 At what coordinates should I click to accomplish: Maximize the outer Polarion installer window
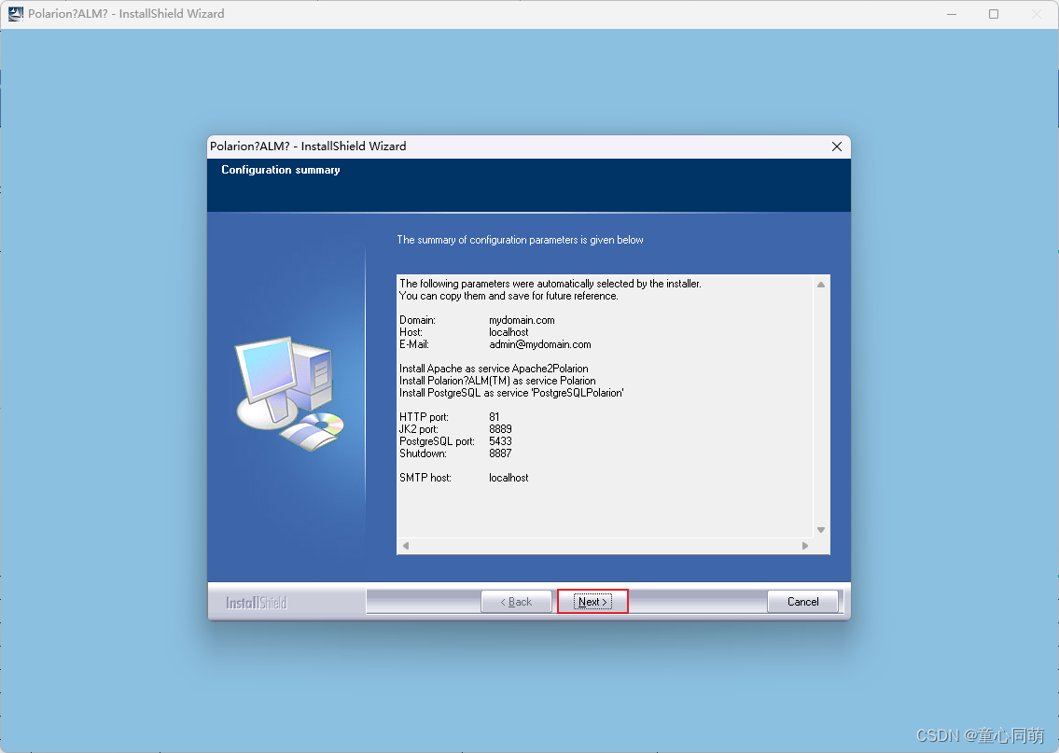[x=994, y=13]
